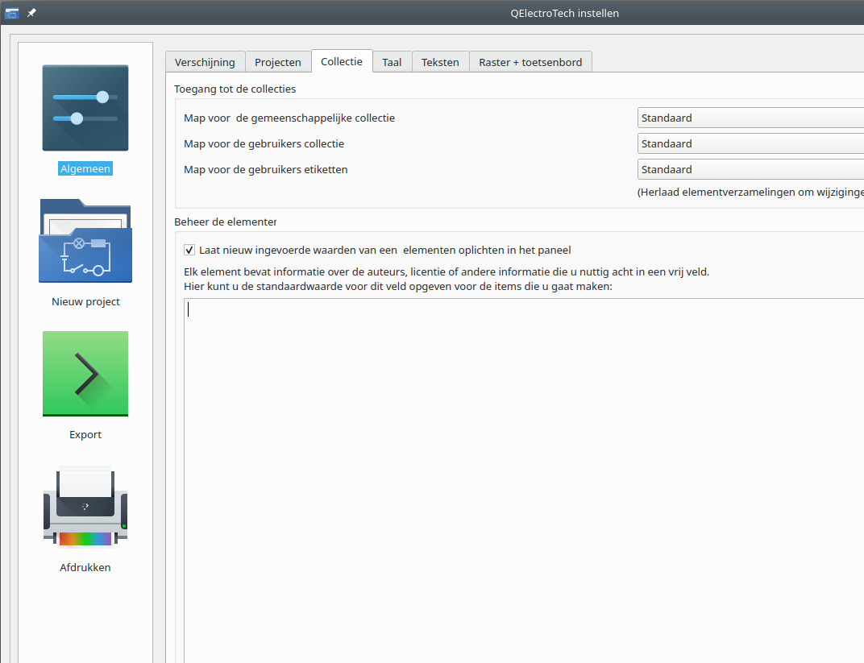
Task: Toggle highlighting new element values checkbox
Action: click(189, 250)
